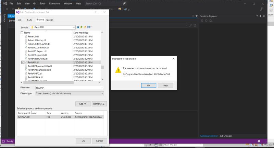Switch to the COM tab
The height and width of the screenshot is (148, 274).
pos(30,20)
